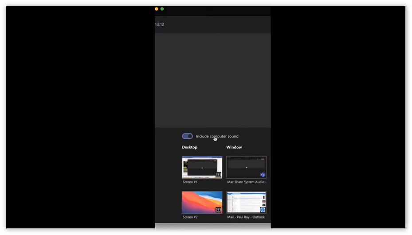The image size is (412, 235).
Task: Click the 'Screen #2' caption text
Action: 190,217
